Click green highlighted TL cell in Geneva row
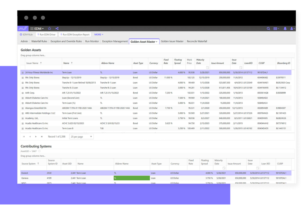Image resolution: width=308 pixels, height=220 pixels. 132,178
